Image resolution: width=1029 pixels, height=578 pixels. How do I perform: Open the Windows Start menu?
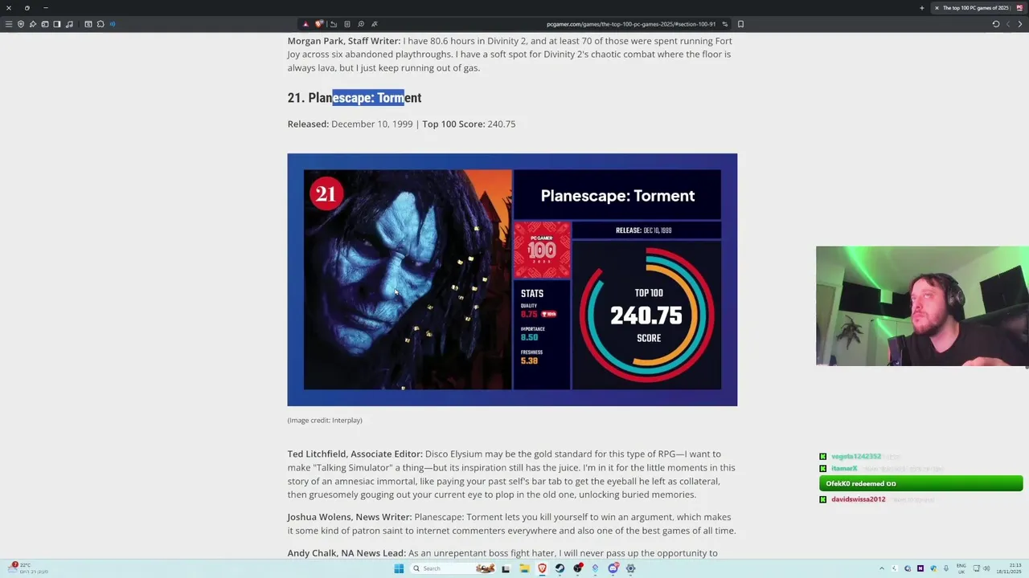click(x=399, y=568)
